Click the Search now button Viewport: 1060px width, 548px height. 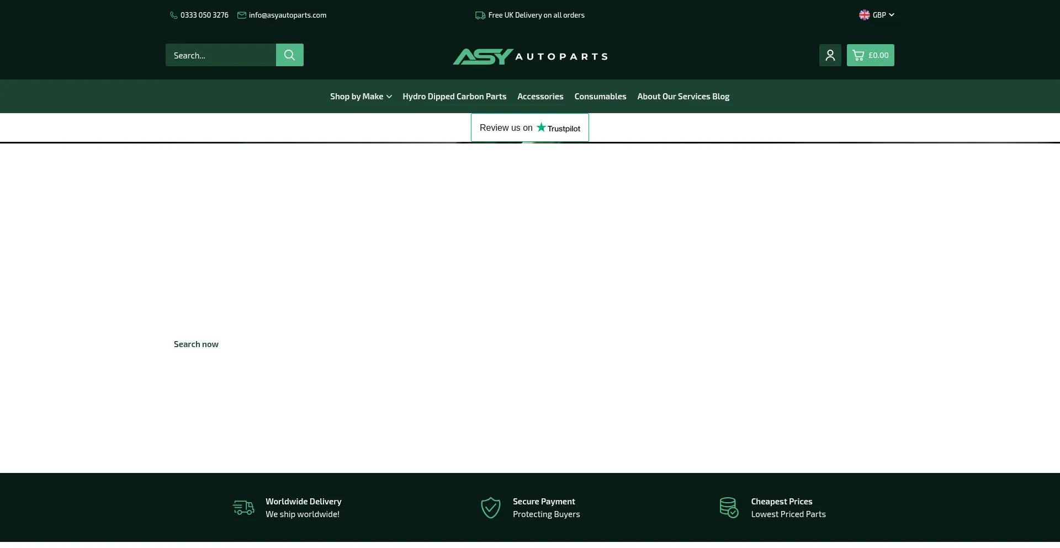[x=195, y=344]
